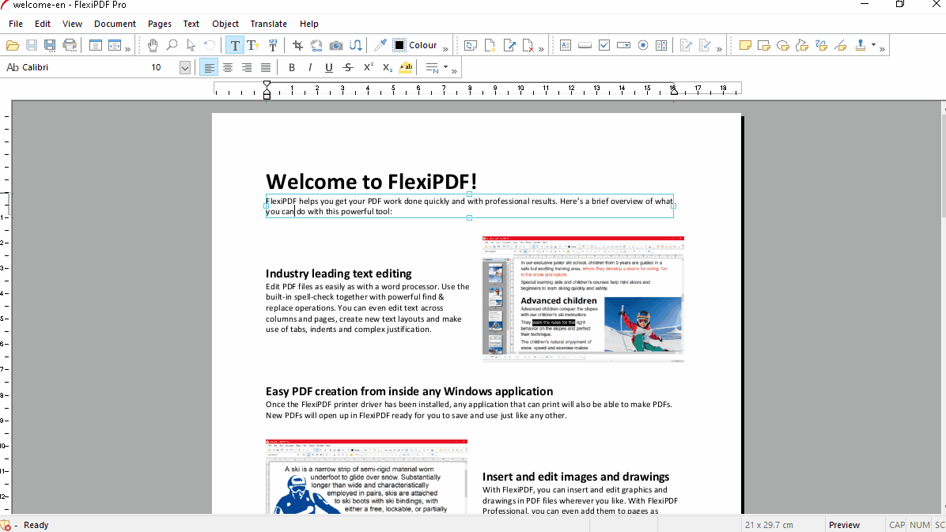Image resolution: width=946 pixels, height=532 pixels.
Task: Select the Camera snapshot tool
Action: 336,45
